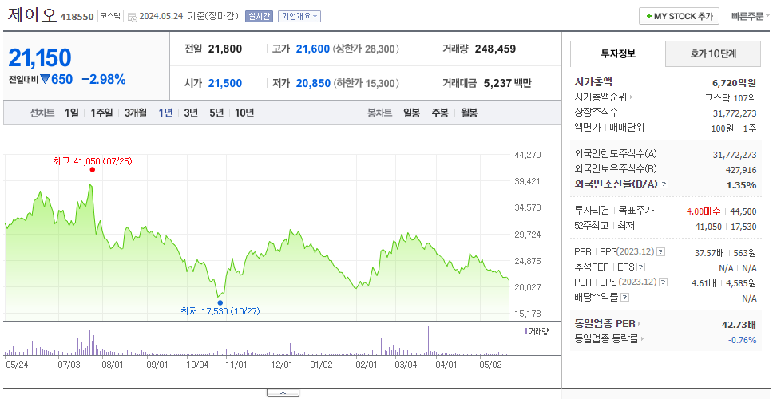This screenshot has height=399, width=773.
Task: Open the help icon next to 배당수익률
Action: tap(624, 298)
